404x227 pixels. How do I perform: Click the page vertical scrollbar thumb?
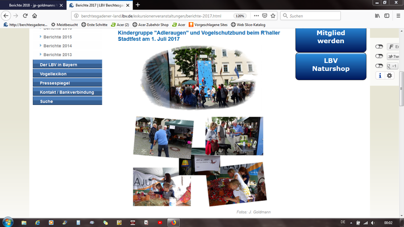(x=401, y=89)
